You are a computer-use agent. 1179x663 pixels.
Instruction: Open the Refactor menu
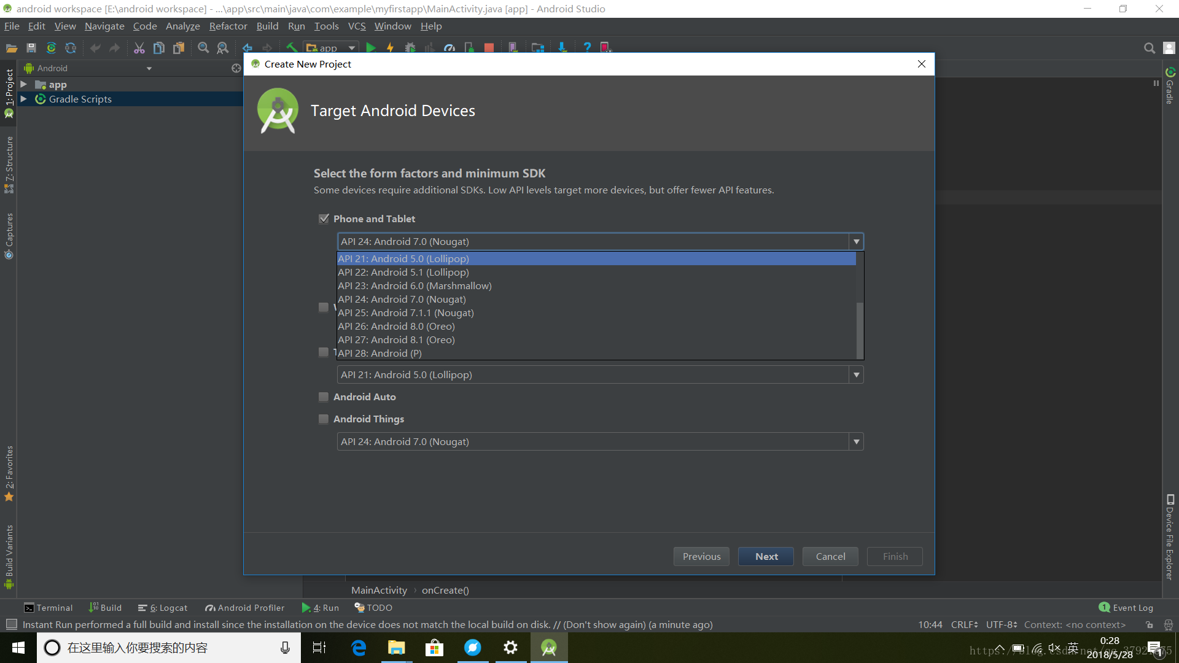point(228,26)
